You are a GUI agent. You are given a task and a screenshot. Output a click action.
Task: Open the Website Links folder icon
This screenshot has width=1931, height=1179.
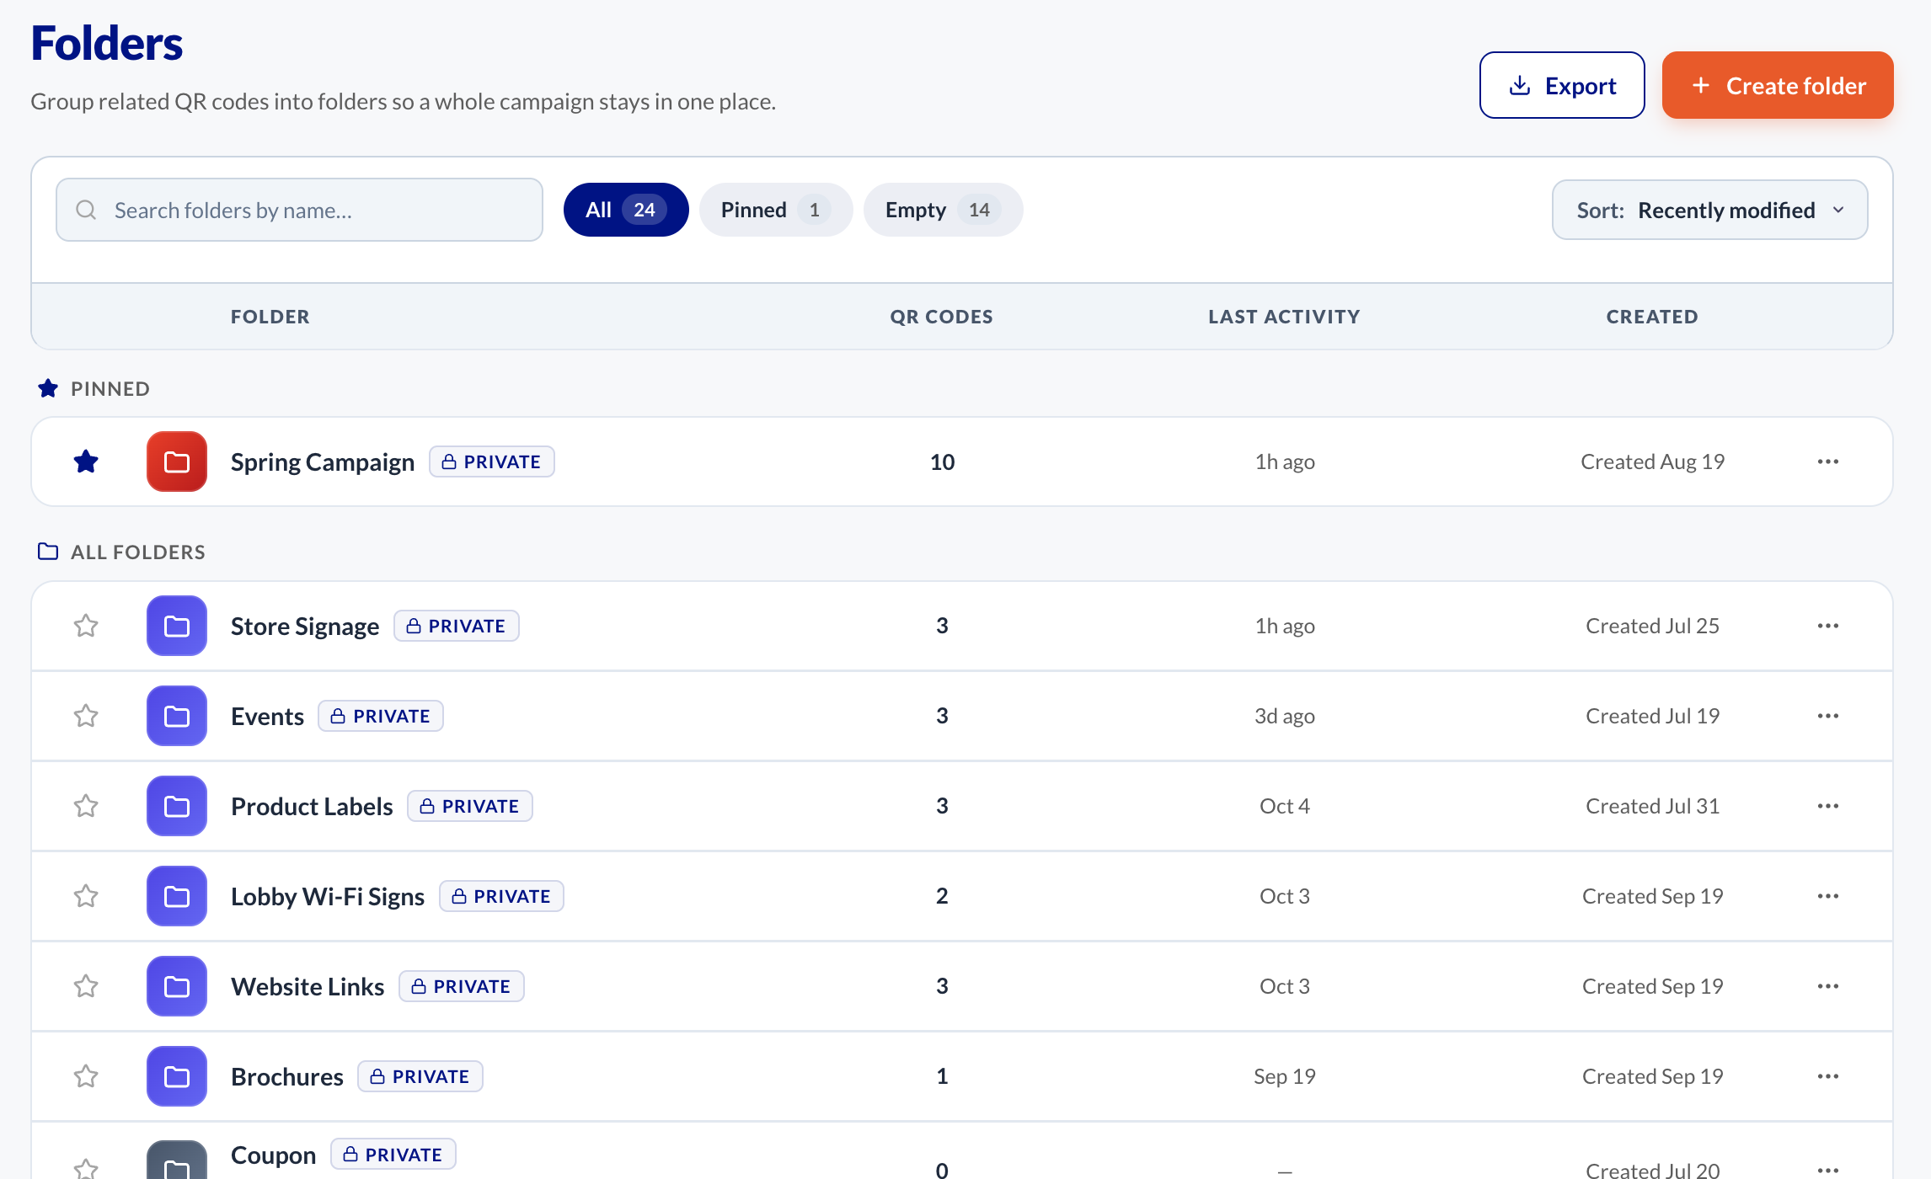[x=177, y=986]
